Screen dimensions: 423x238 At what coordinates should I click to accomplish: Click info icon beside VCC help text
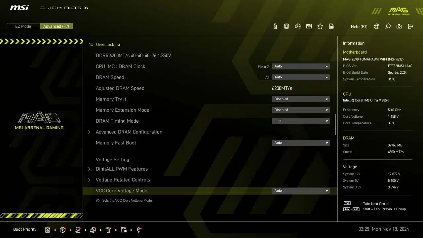tap(98, 201)
